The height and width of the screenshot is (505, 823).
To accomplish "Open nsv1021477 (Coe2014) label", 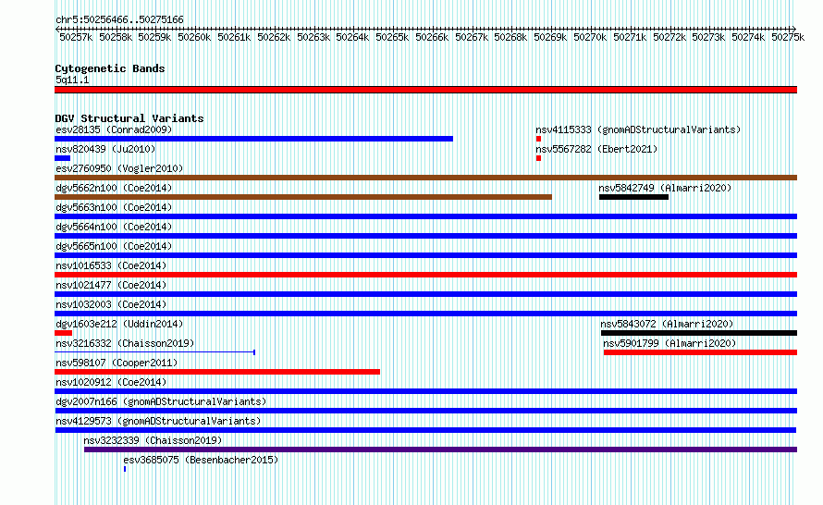I will 111,285.
